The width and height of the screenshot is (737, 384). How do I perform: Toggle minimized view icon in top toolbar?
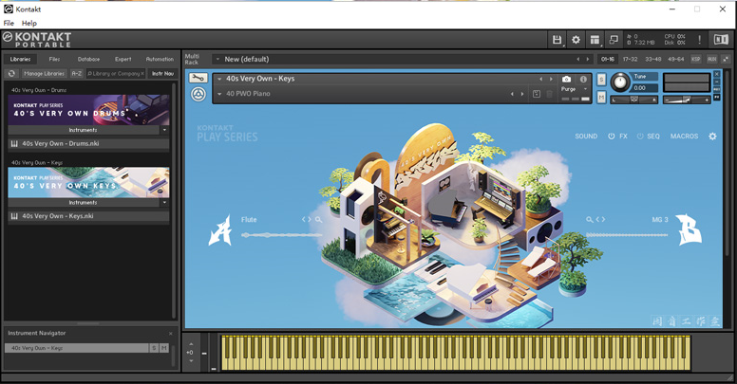click(x=614, y=40)
